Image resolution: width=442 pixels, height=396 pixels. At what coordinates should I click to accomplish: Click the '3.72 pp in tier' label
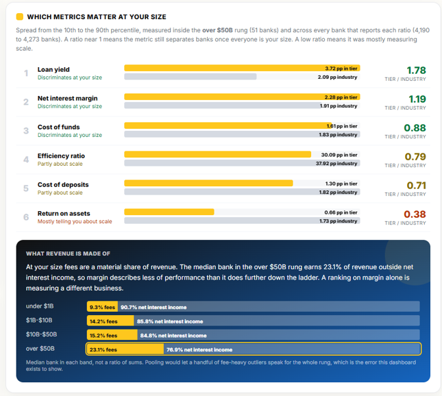(x=341, y=68)
